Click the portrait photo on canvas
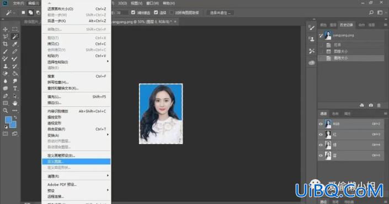The image size is (389, 204). pyautogui.click(x=161, y=114)
